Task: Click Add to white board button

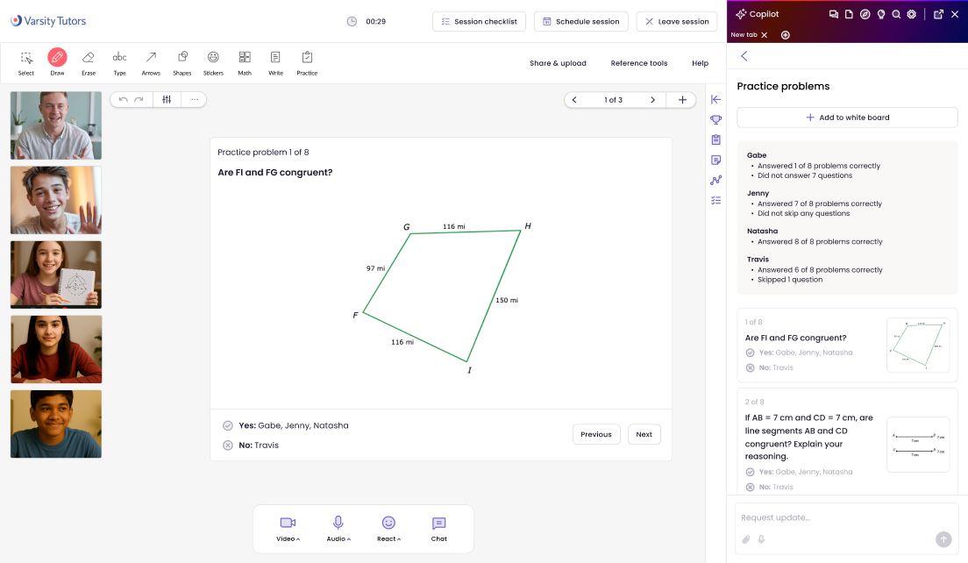Action: click(x=847, y=118)
